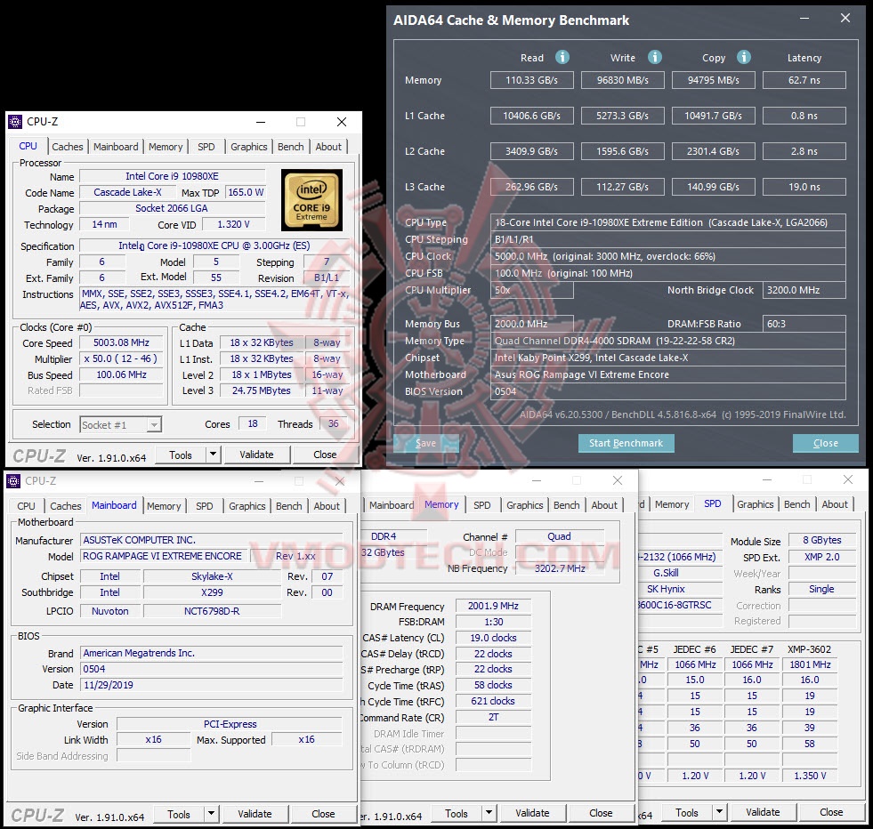
Task: Open the About tab in the SPD CPU-Z window
Action: click(835, 504)
